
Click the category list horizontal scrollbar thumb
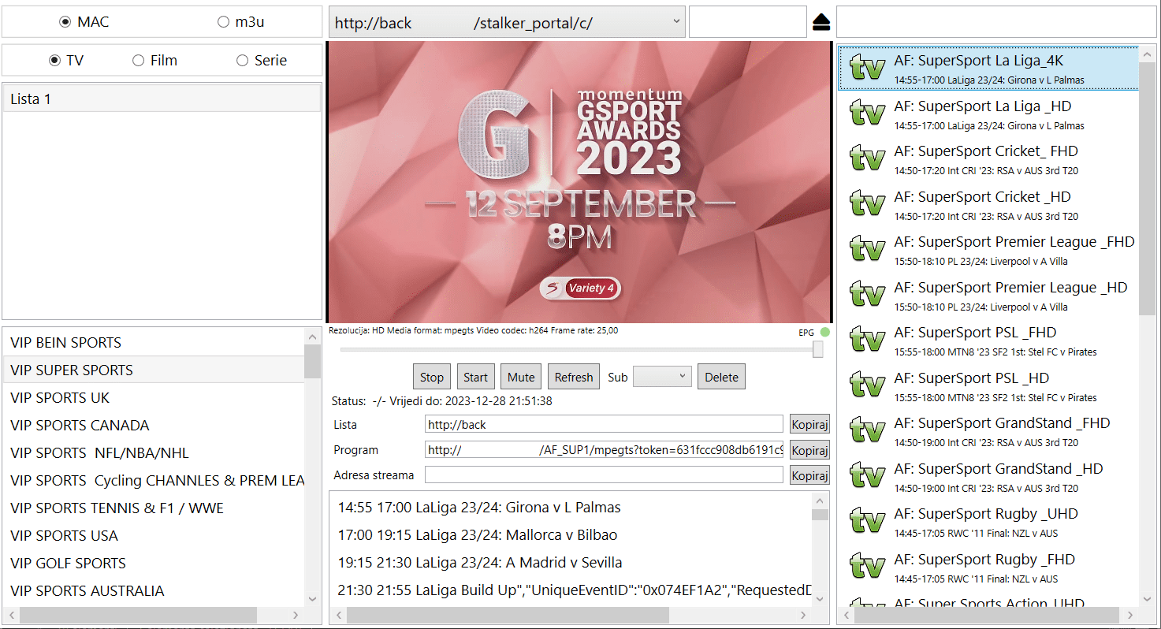pos(138,615)
